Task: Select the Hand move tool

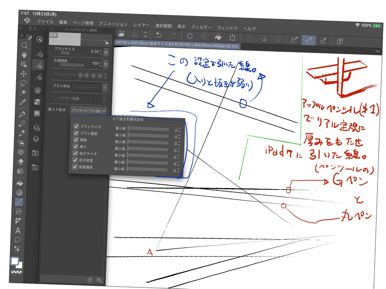Action: coord(24,55)
